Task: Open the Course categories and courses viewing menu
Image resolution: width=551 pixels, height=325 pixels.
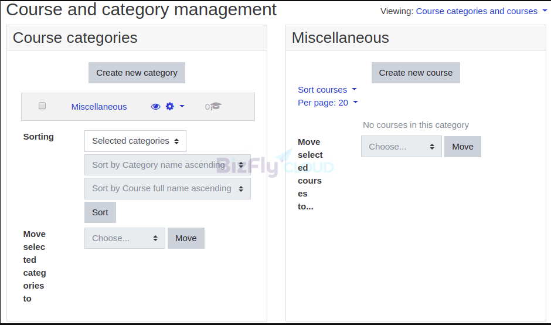Action: 477,11
